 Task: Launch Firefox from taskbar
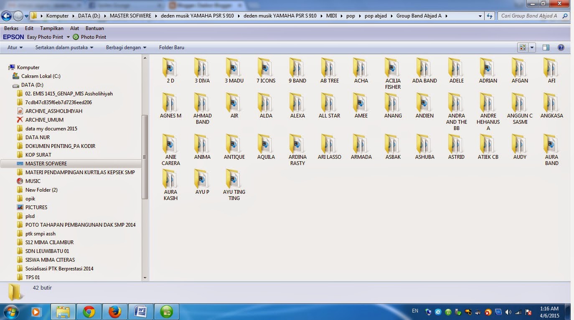[114, 312]
